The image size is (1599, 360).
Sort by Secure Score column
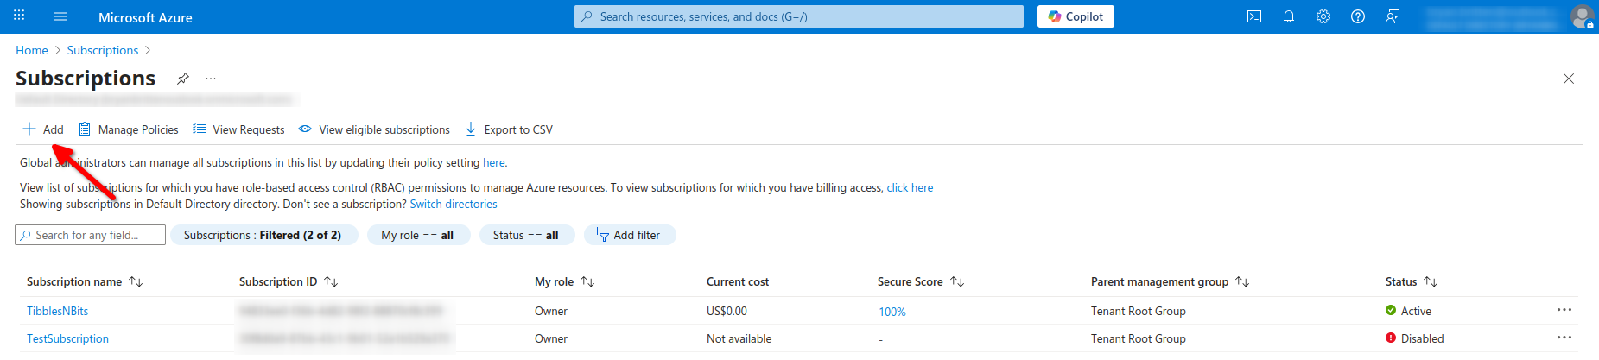coord(920,281)
